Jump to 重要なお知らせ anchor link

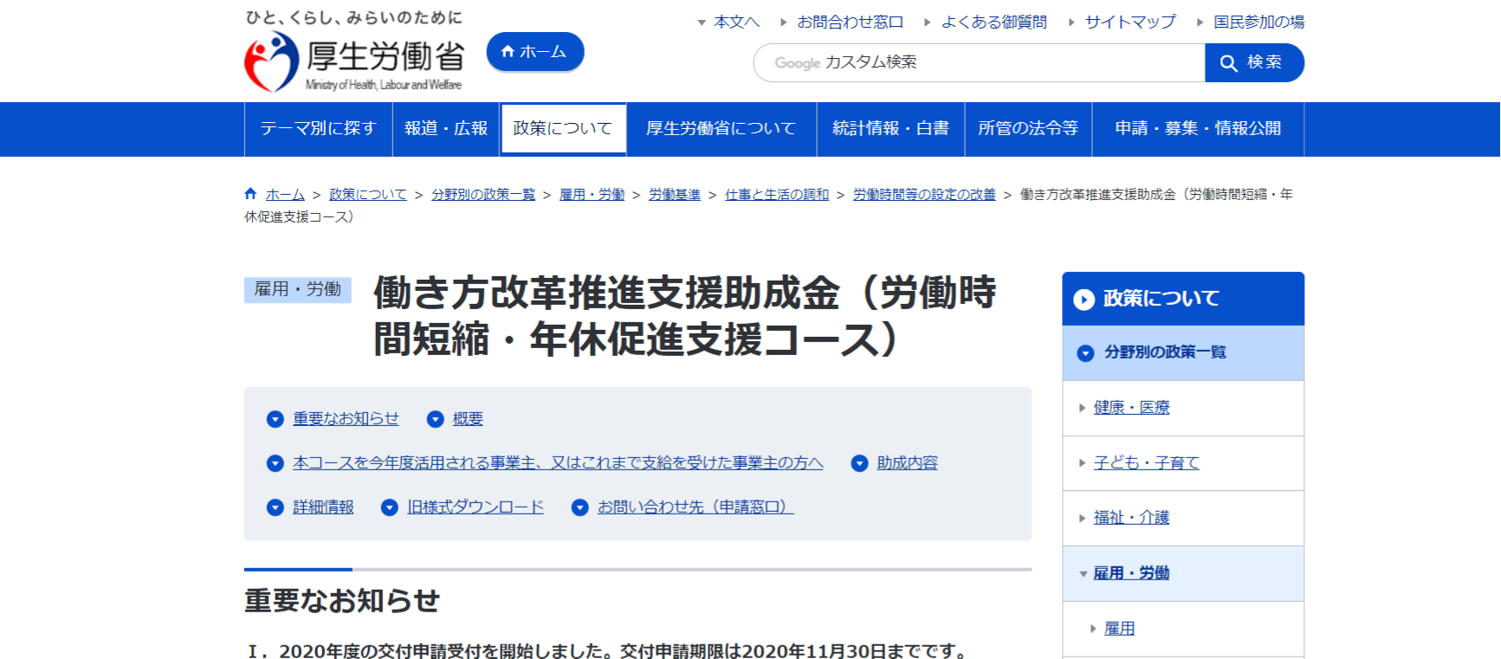(x=346, y=418)
